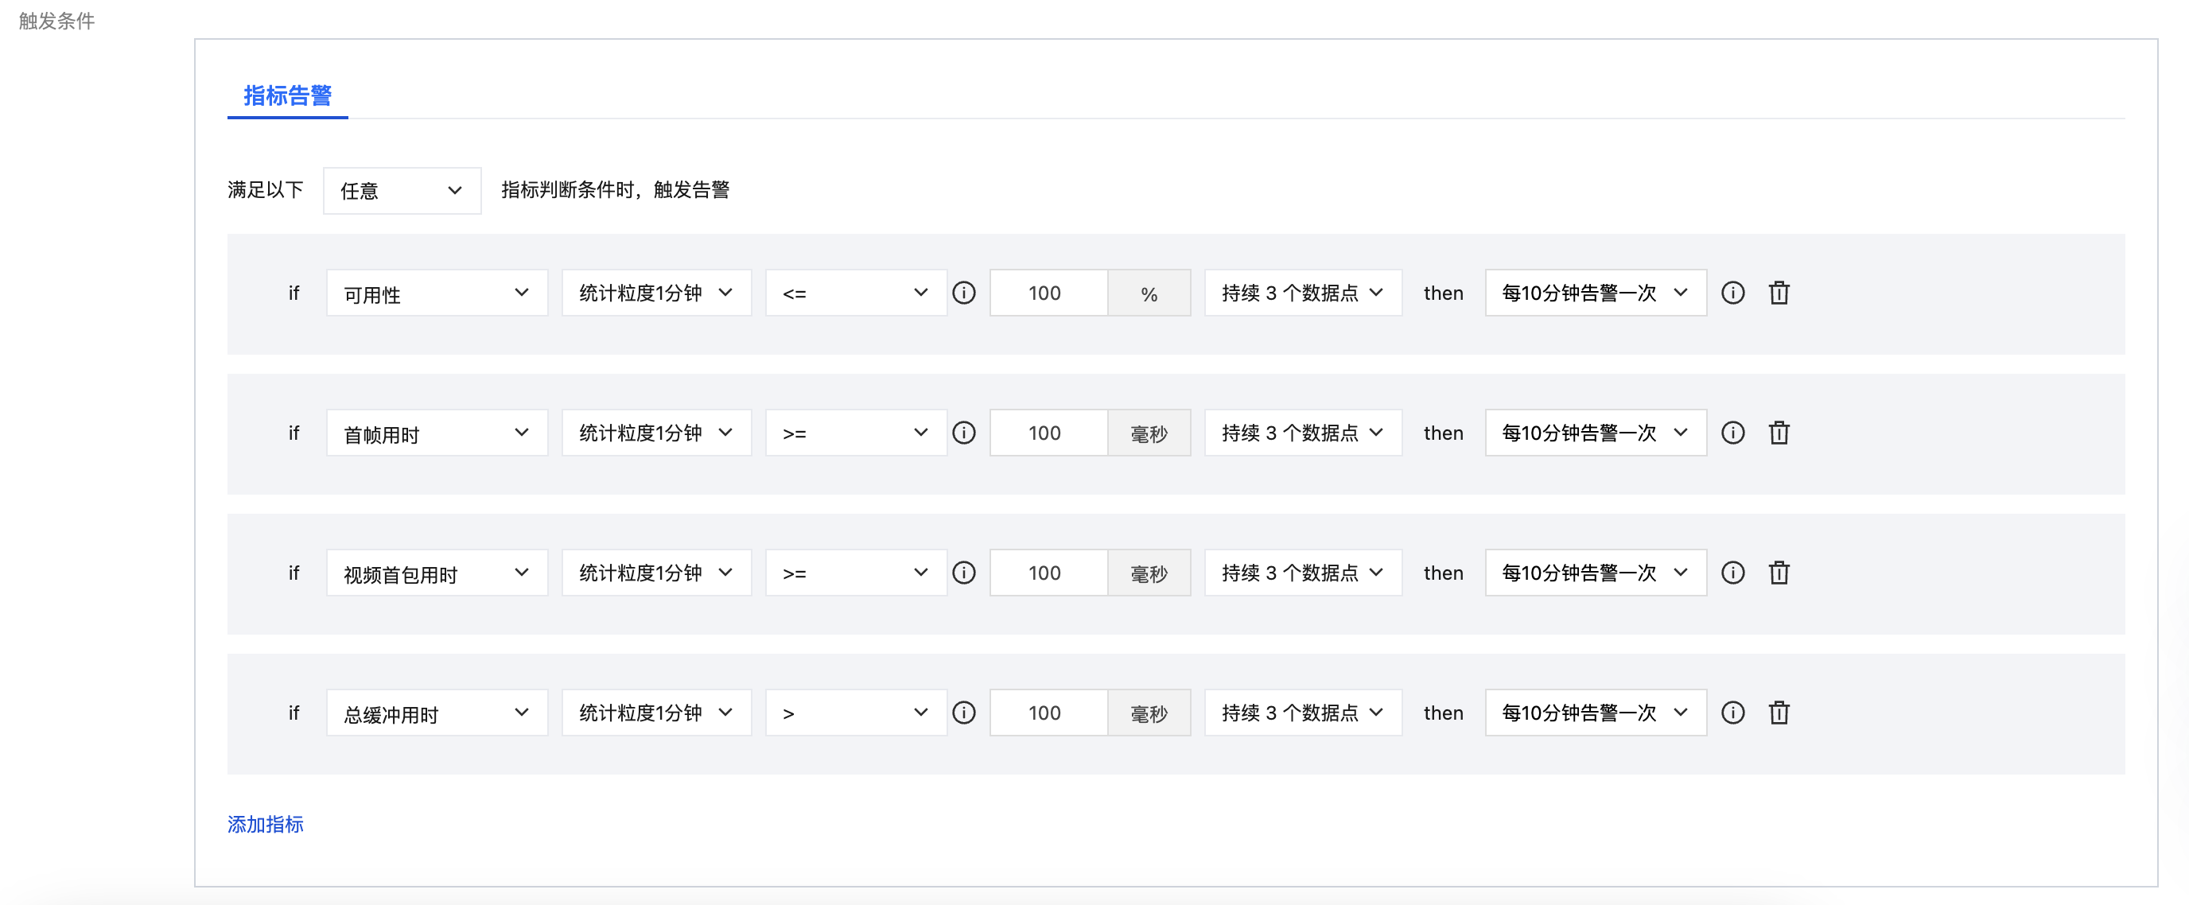Open the >= operator dropdown in 首帧用时 row
Viewport: 2189px width, 905px height.
(856, 433)
